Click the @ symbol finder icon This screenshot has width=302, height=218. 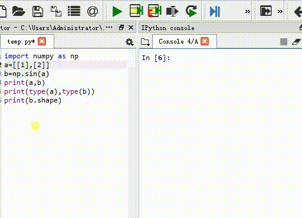93,11
